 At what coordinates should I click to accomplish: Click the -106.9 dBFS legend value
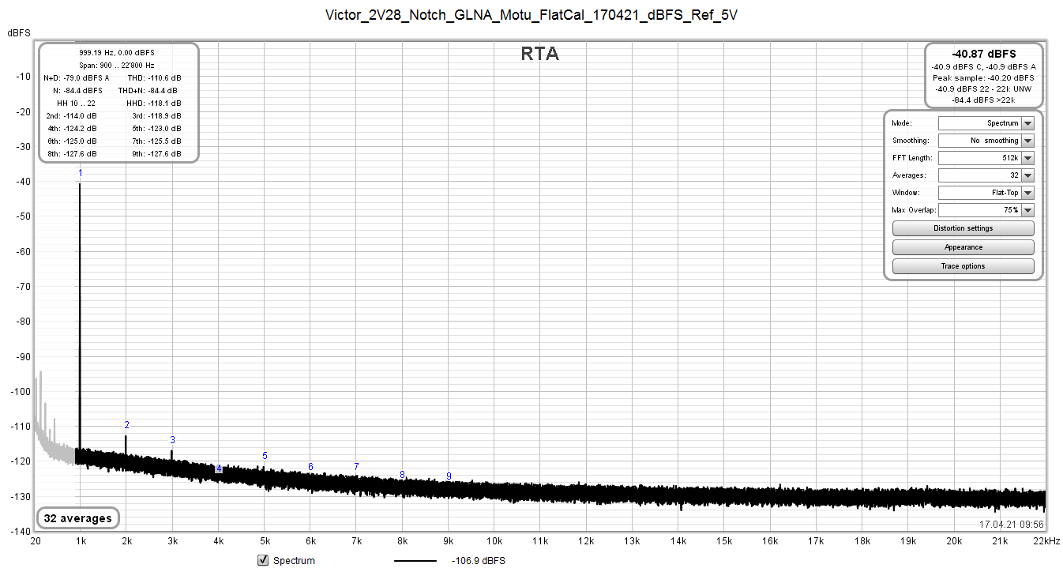(479, 561)
